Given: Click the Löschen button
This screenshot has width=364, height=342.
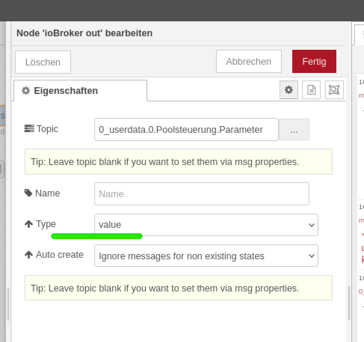Looking at the screenshot, I should [x=43, y=62].
